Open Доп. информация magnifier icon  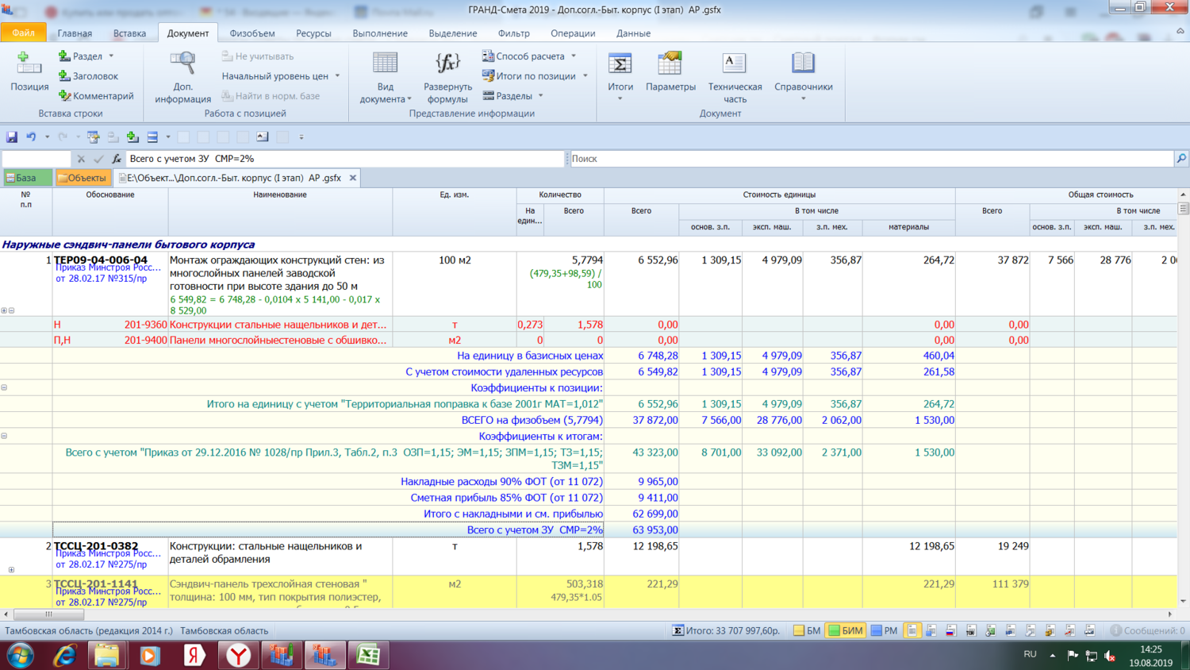(x=182, y=64)
